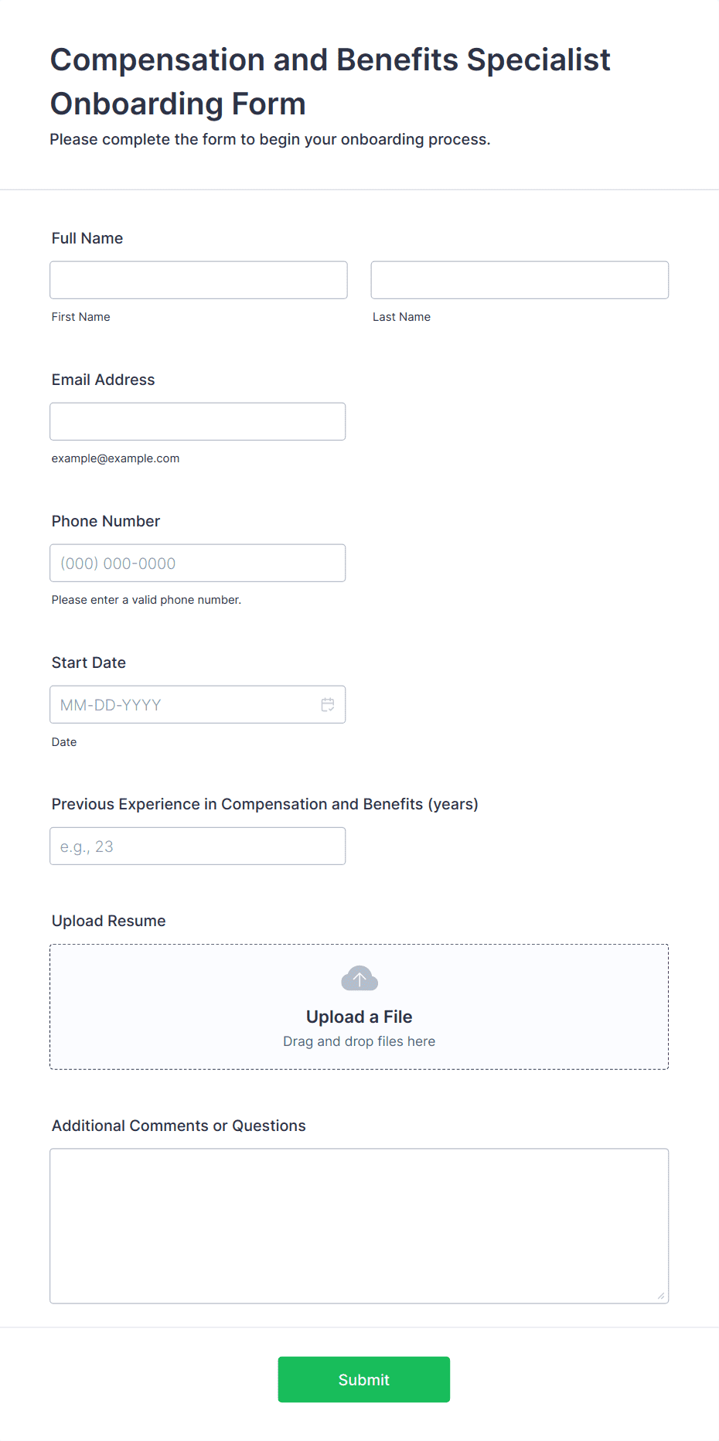Screen dimensions: 719x1441
Task: Click the "Full Name" field label
Action: tap(87, 238)
